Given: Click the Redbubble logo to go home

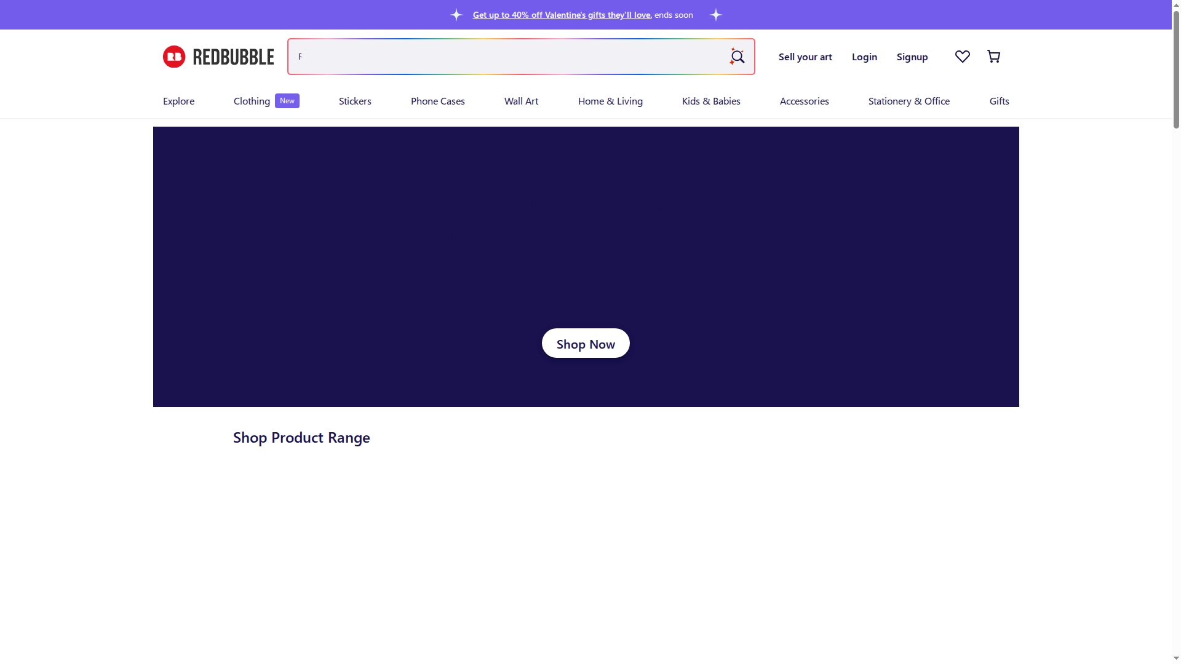Looking at the screenshot, I should pos(218,56).
